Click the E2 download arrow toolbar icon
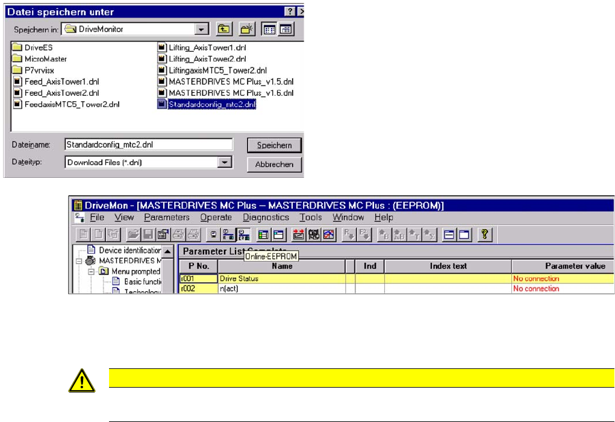Viewport: 615px width, 422px height. click(x=364, y=235)
